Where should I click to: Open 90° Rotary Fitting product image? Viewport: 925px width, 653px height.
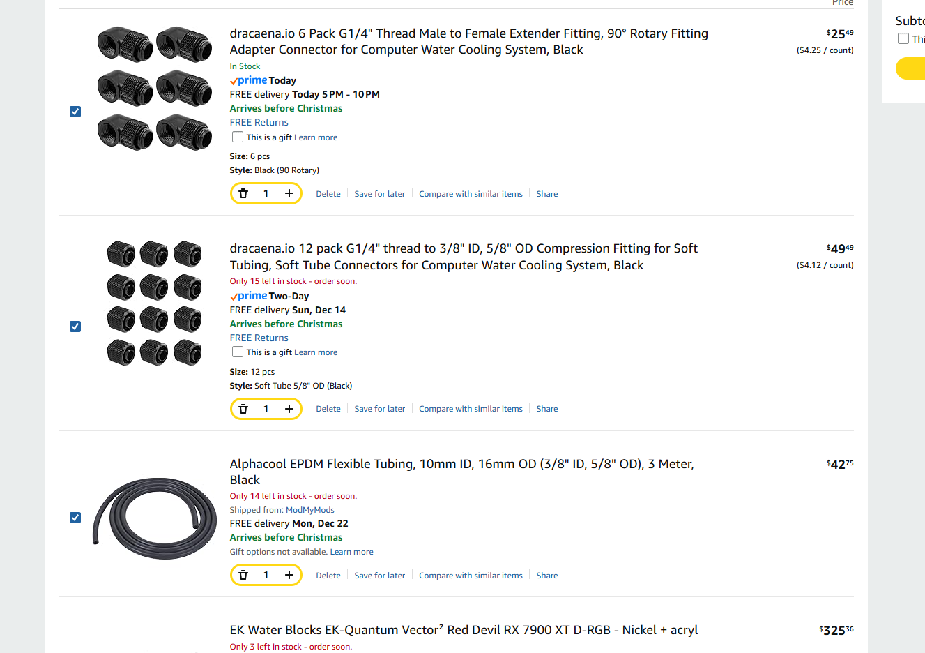coord(154,89)
